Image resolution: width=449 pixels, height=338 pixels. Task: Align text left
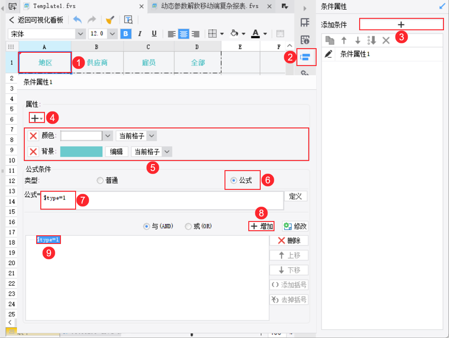[171, 34]
